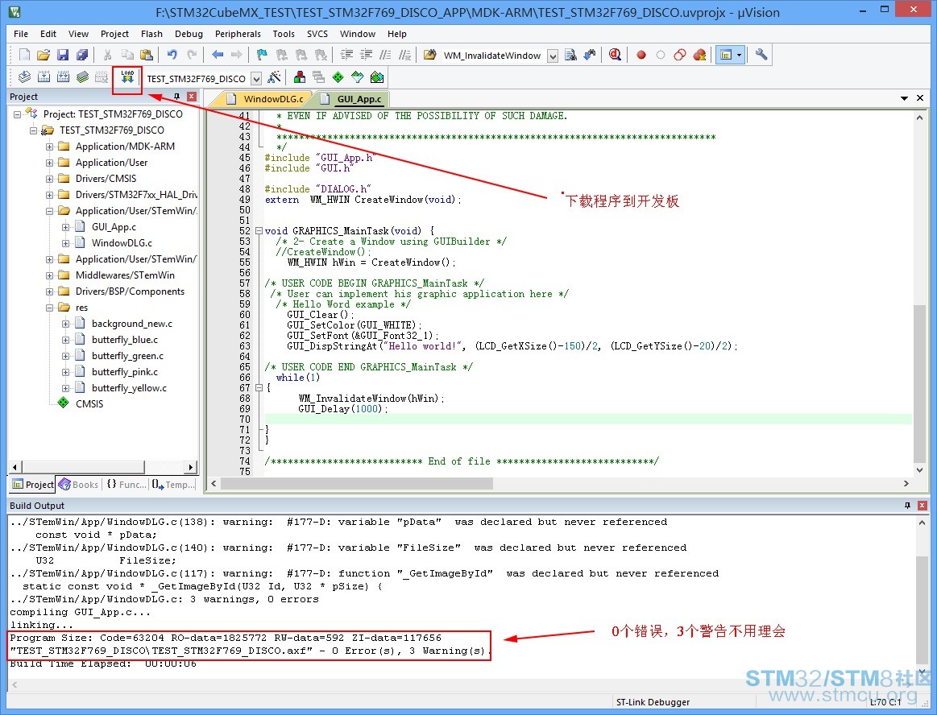Save all open files
Image resolution: width=937 pixels, height=715 pixels.
pos(82,55)
